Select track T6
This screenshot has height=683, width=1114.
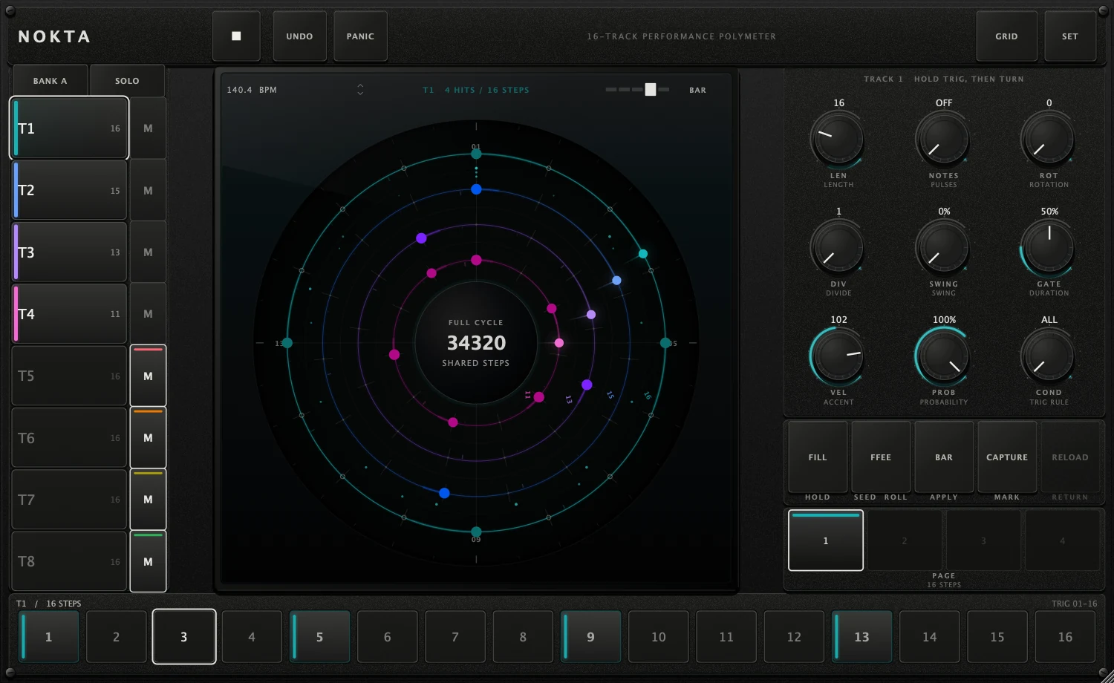70,438
